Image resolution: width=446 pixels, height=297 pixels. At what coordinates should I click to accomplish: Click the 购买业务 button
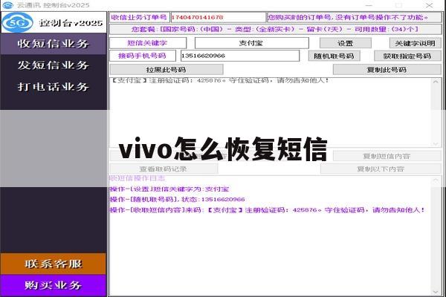[x=54, y=285]
